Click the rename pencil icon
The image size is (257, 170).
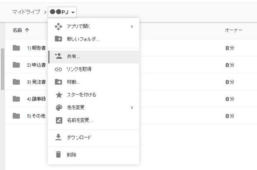pos(59,120)
